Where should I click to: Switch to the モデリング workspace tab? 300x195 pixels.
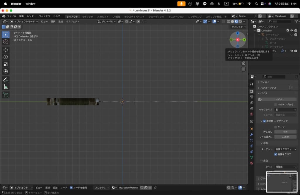[x=88, y=17]
